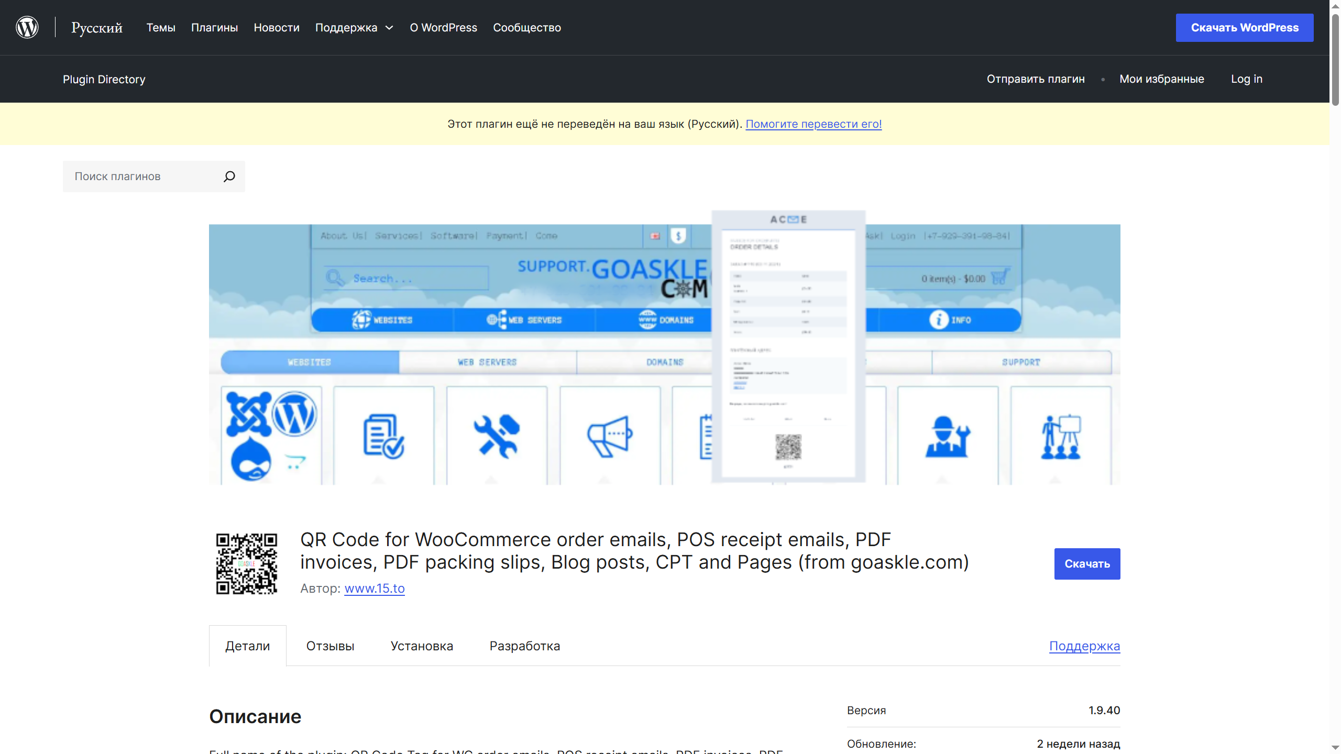1341x754 pixels.
Task: Select the Детали tab
Action: click(248, 646)
